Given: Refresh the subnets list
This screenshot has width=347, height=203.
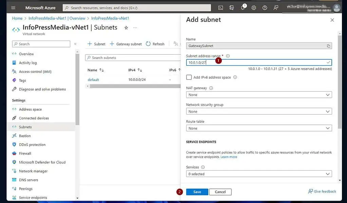Looking at the screenshot, I should tap(155, 44).
